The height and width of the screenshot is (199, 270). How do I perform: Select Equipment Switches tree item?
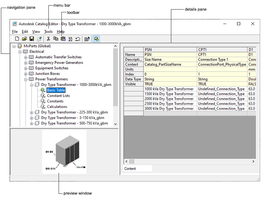click(x=52, y=68)
